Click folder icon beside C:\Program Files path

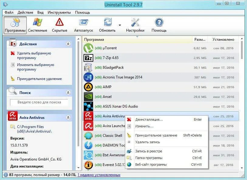pyautogui.click(x=12, y=126)
